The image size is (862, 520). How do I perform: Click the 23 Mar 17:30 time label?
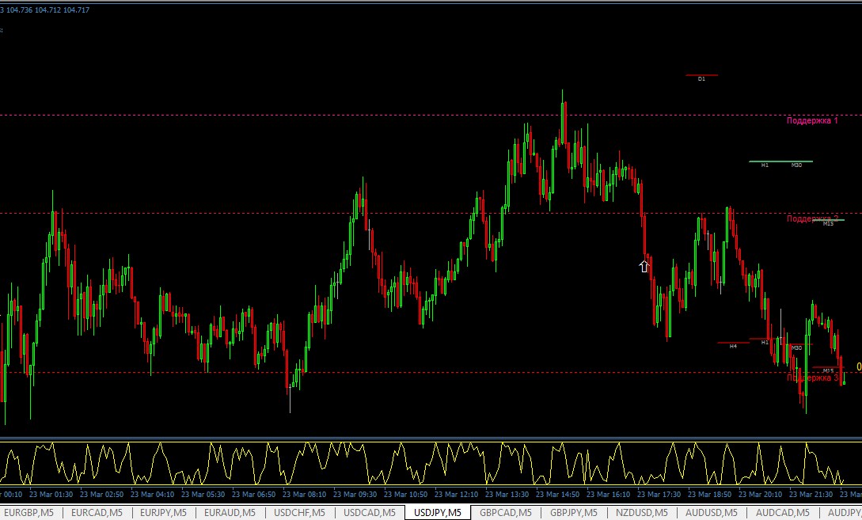tap(659, 494)
